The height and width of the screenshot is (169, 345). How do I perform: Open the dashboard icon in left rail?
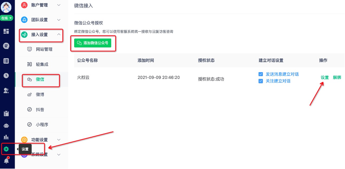click(x=6, y=31)
